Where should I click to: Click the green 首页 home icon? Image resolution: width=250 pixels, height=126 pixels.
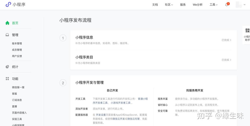tap(7, 23)
